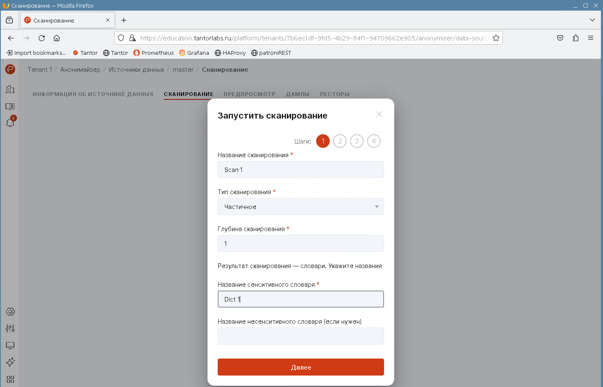Viewport: 603px width, 387px height.
Task: Open the Дампы tab
Action: (297, 94)
